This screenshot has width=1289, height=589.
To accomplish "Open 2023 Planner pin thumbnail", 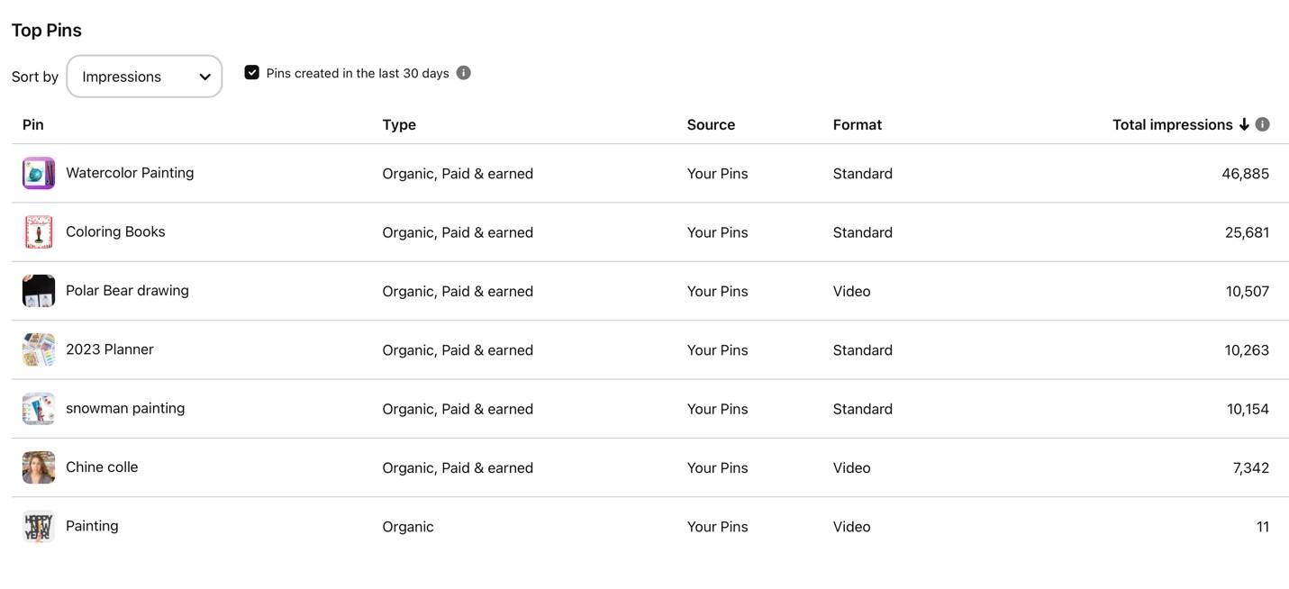I will coord(39,349).
